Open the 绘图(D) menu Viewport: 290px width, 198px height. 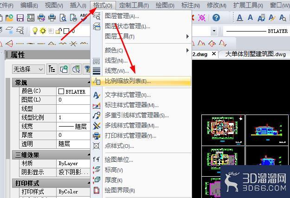(165, 5)
